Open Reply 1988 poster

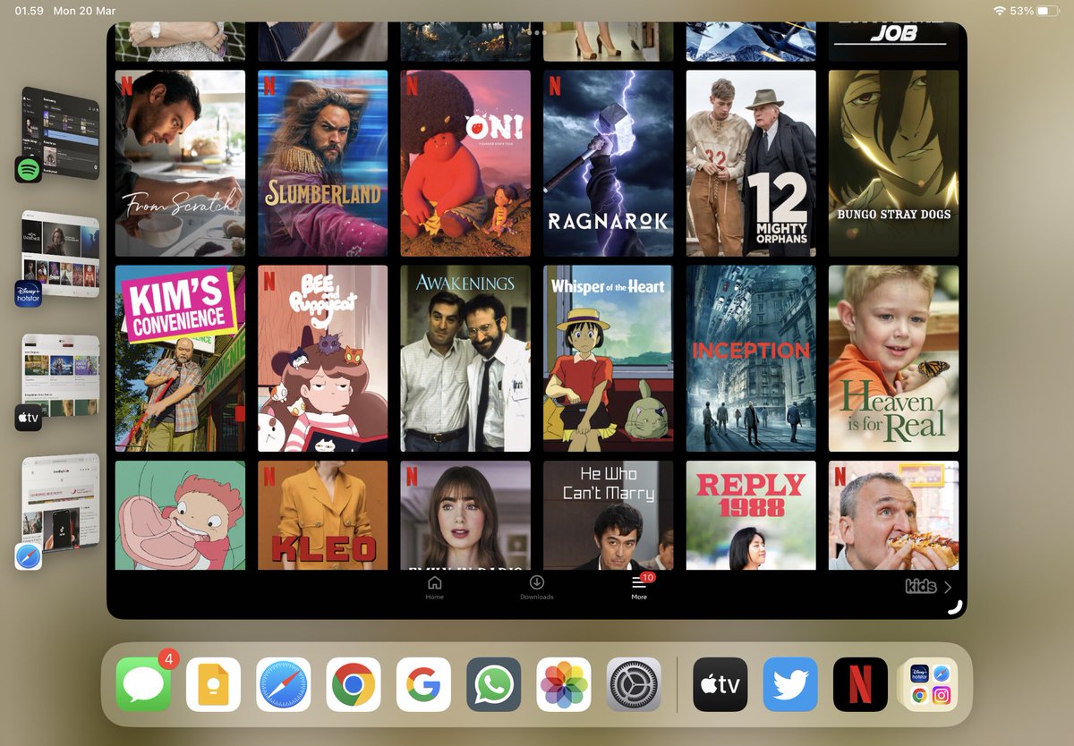click(x=751, y=515)
